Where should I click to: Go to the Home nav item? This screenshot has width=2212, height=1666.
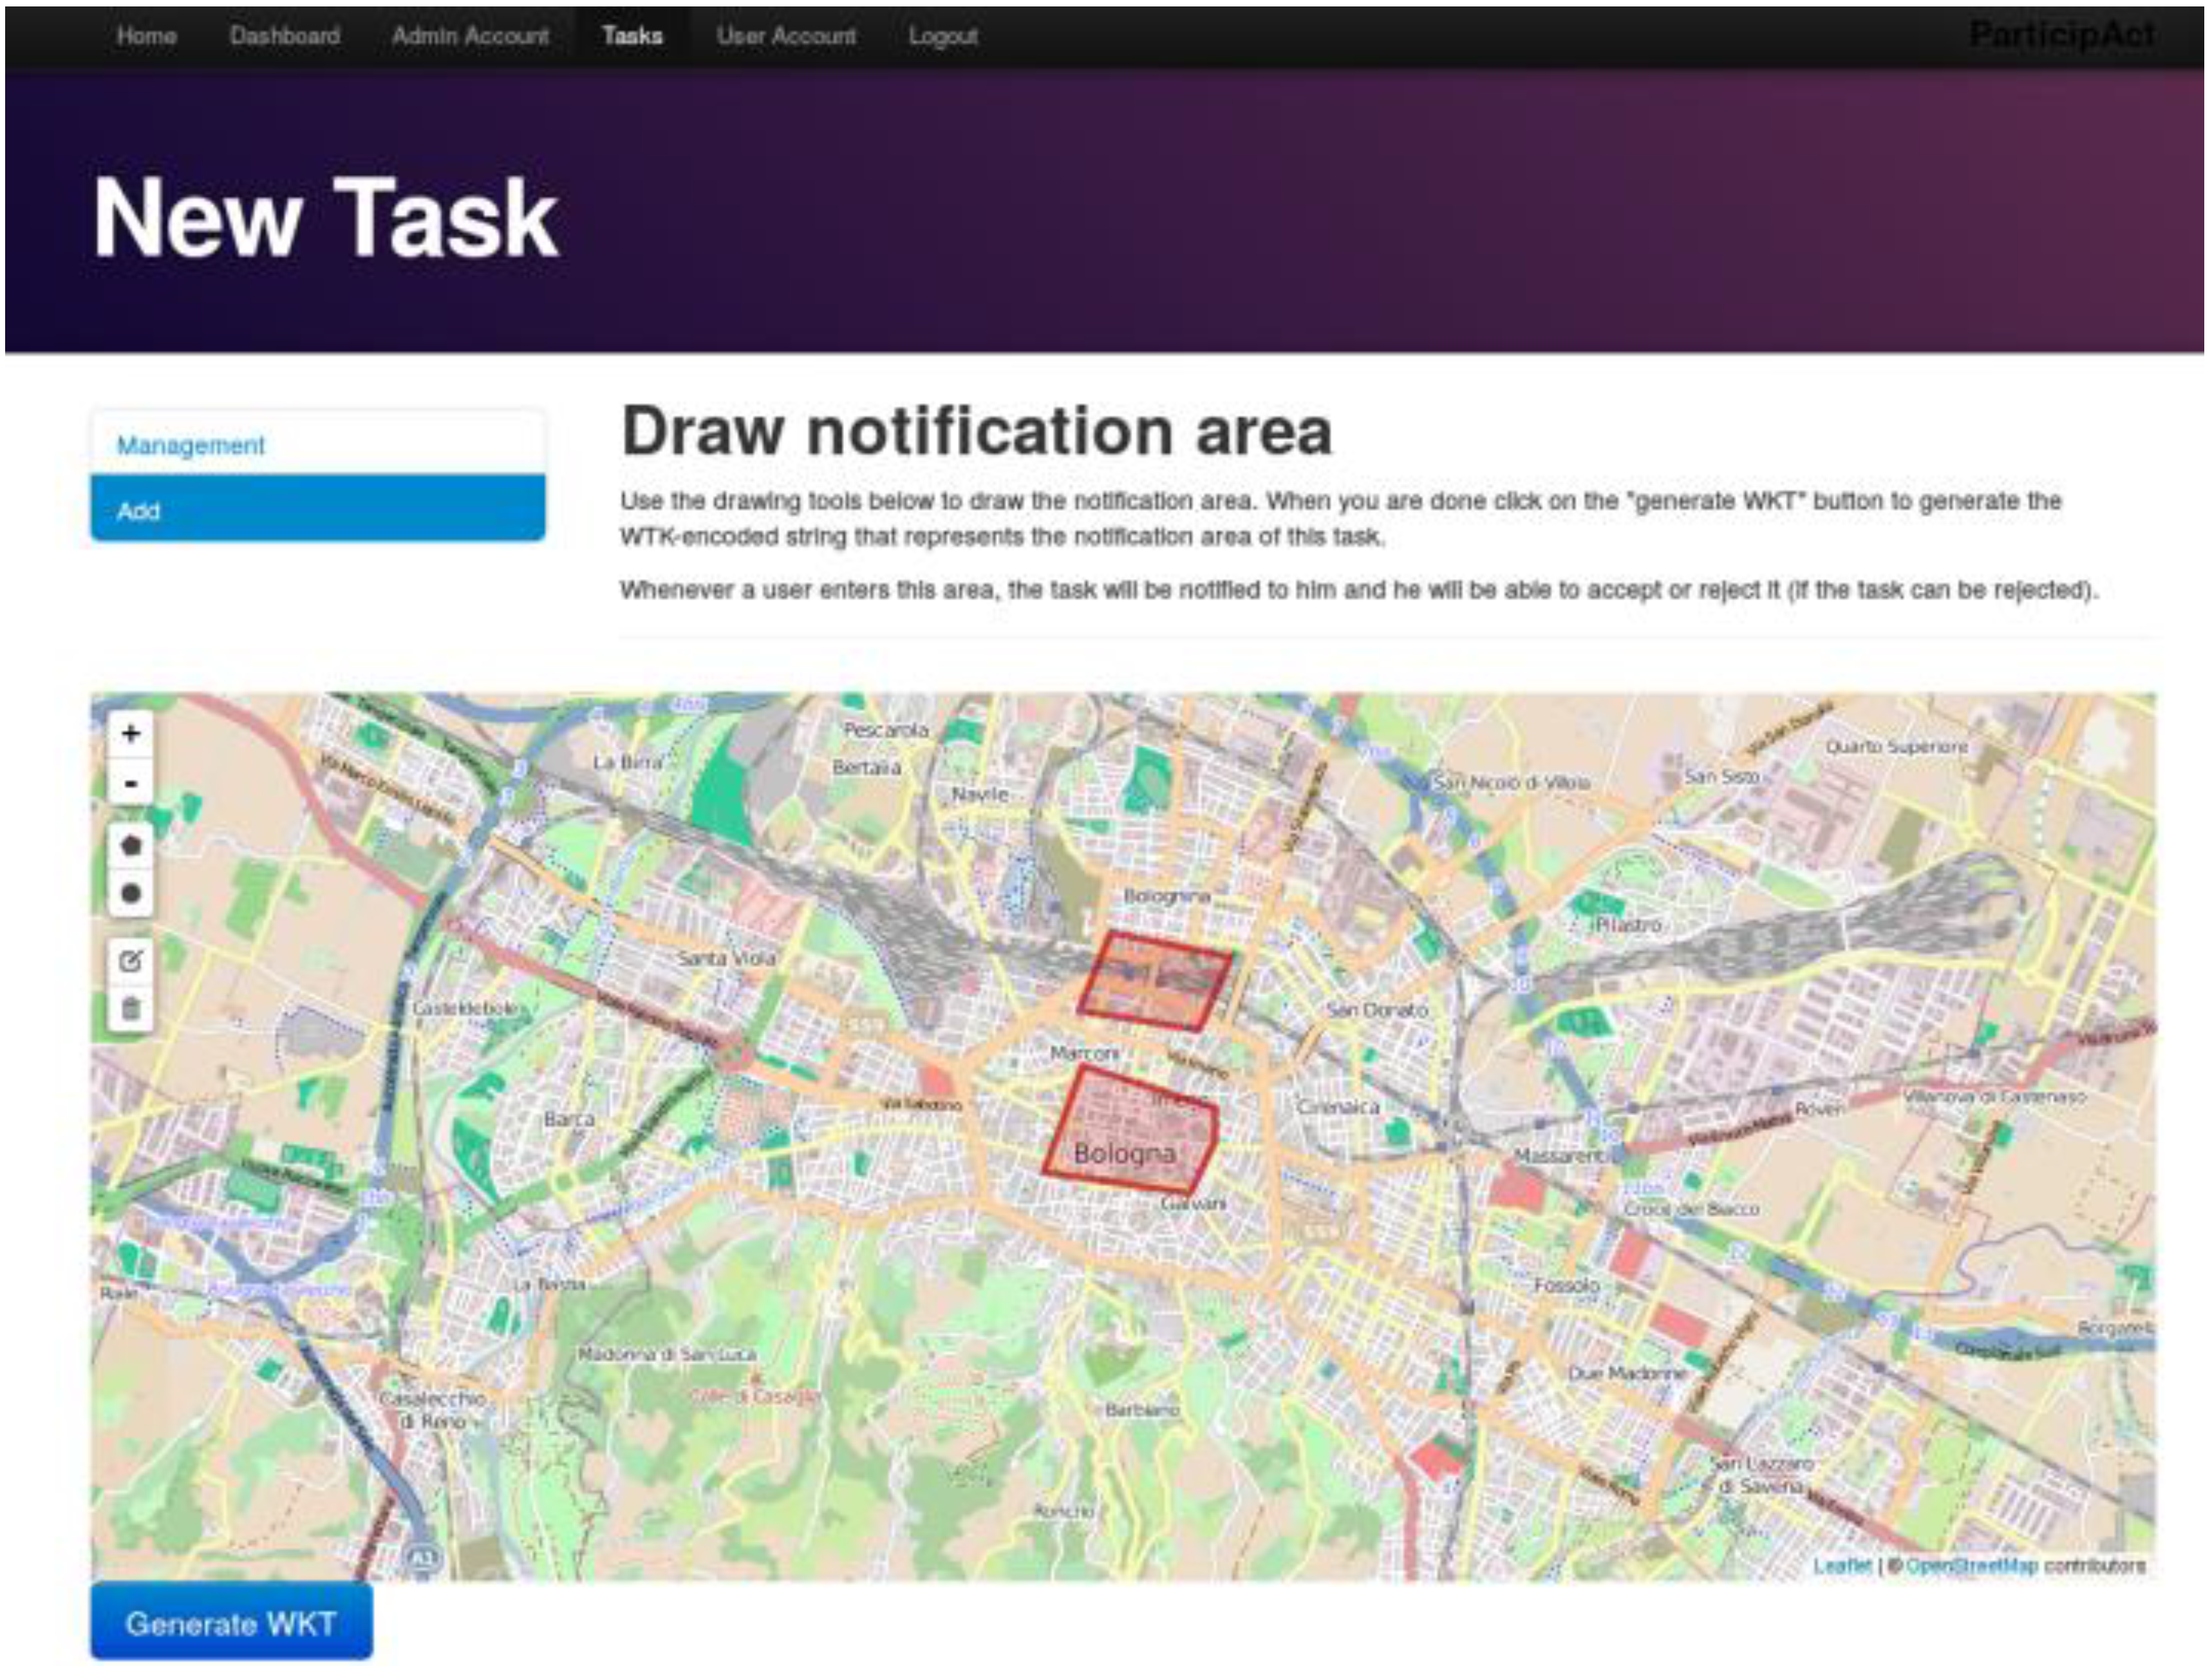[146, 36]
